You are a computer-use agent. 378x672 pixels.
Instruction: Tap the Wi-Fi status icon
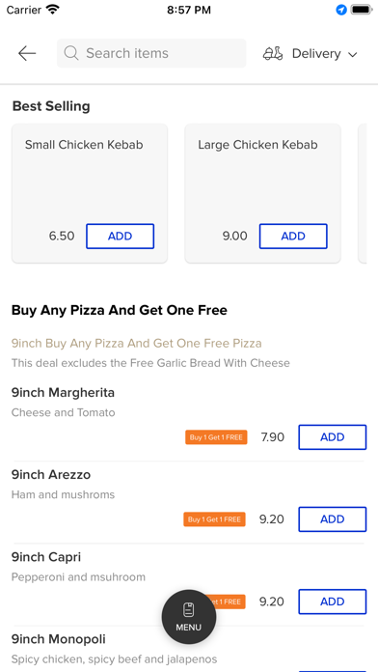pos(53,10)
